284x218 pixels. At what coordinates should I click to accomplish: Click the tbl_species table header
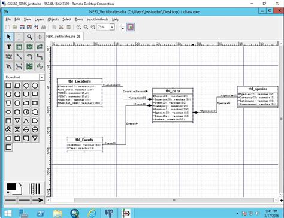click(x=258, y=89)
